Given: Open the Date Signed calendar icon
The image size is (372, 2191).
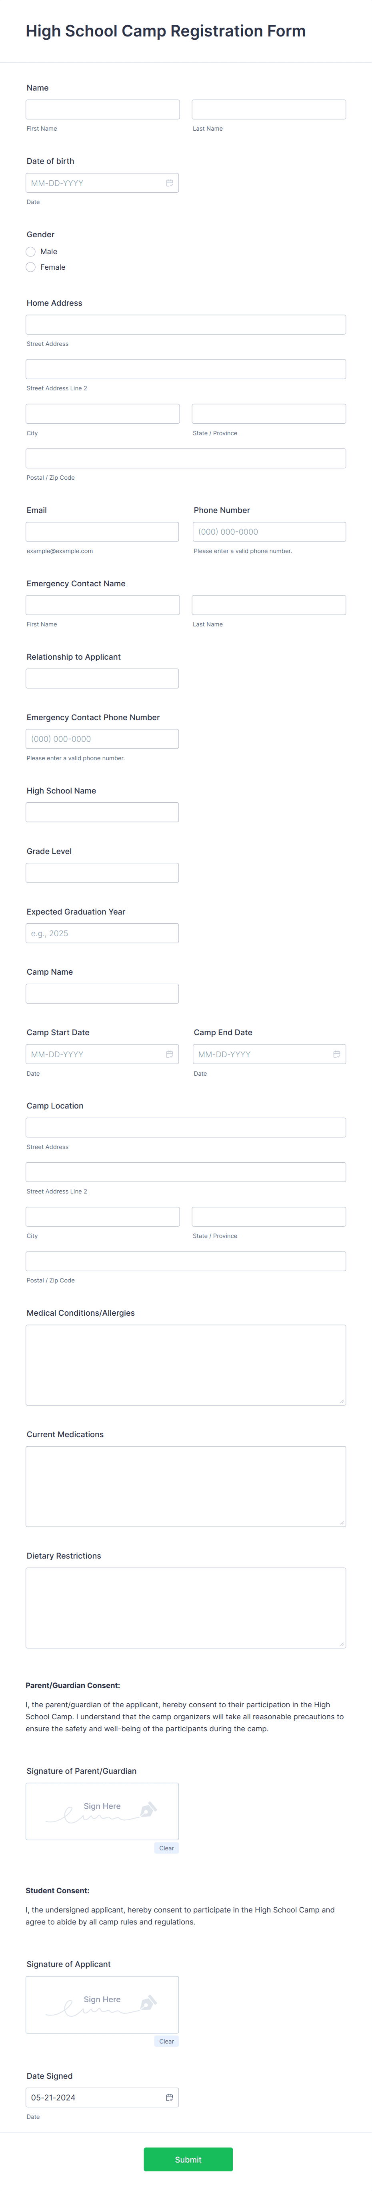Looking at the screenshot, I should click(169, 2098).
